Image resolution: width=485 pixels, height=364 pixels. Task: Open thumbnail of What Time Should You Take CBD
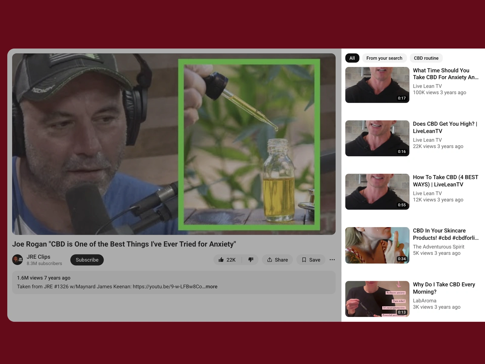click(x=377, y=85)
